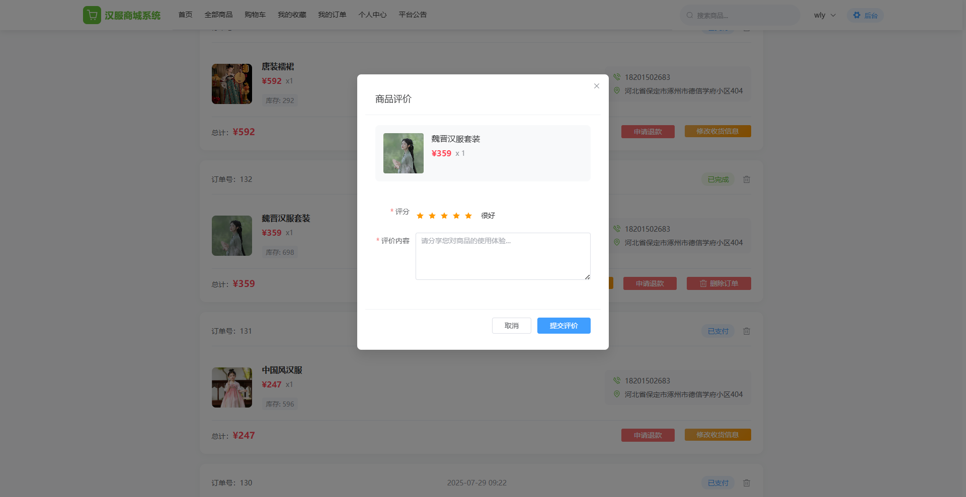Set rating to two stars

click(432, 216)
